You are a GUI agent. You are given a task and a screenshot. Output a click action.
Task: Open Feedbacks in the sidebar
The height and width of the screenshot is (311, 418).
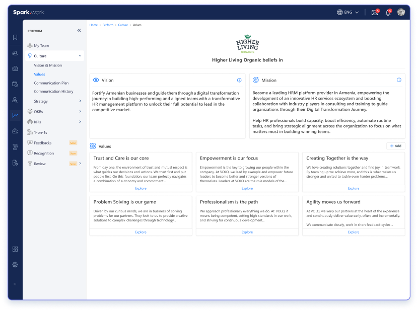click(x=43, y=143)
